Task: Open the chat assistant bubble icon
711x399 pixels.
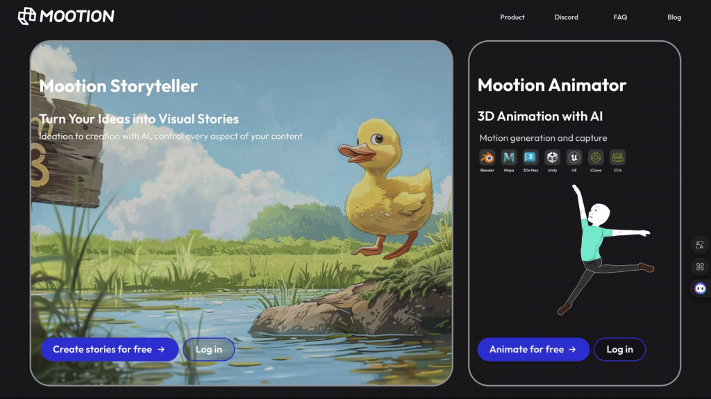Action: (x=700, y=289)
